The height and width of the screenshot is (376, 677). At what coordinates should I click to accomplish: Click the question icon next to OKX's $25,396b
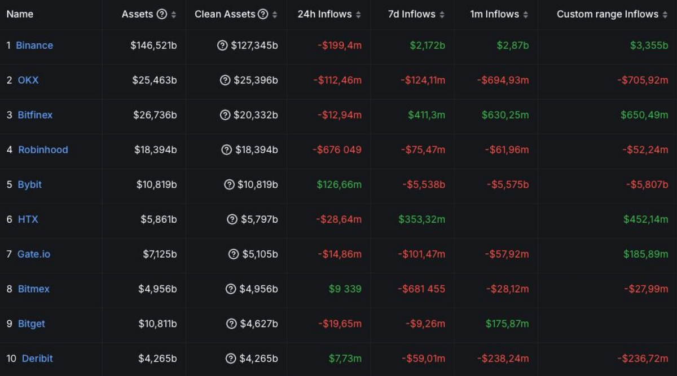(225, 80)
